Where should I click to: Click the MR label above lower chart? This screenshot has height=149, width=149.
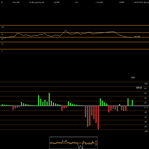click(x=133, y=77)
